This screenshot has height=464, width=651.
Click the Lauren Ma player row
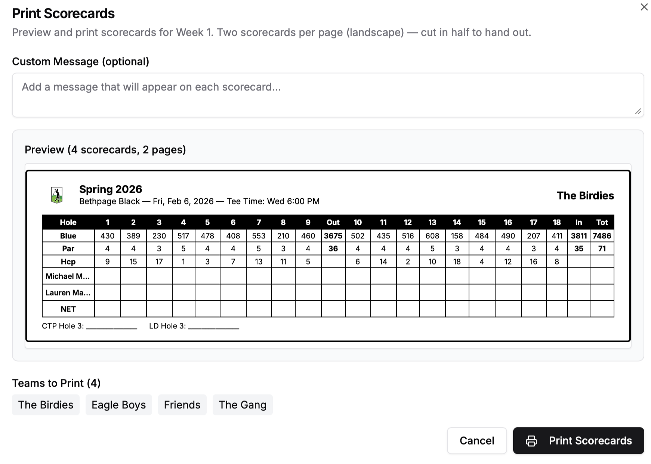[x=68, y=293]
